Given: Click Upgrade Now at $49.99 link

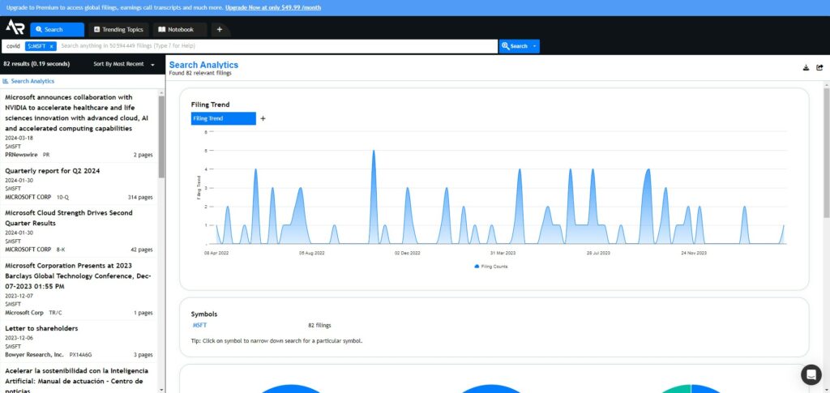Looking at the screenshot, I should click(272, 8).
